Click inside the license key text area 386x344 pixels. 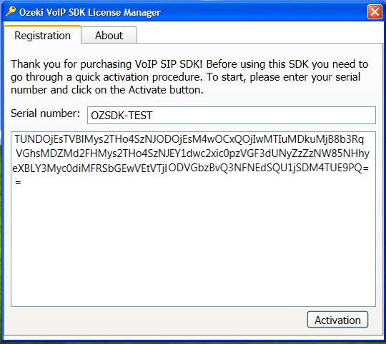point(193,219)
